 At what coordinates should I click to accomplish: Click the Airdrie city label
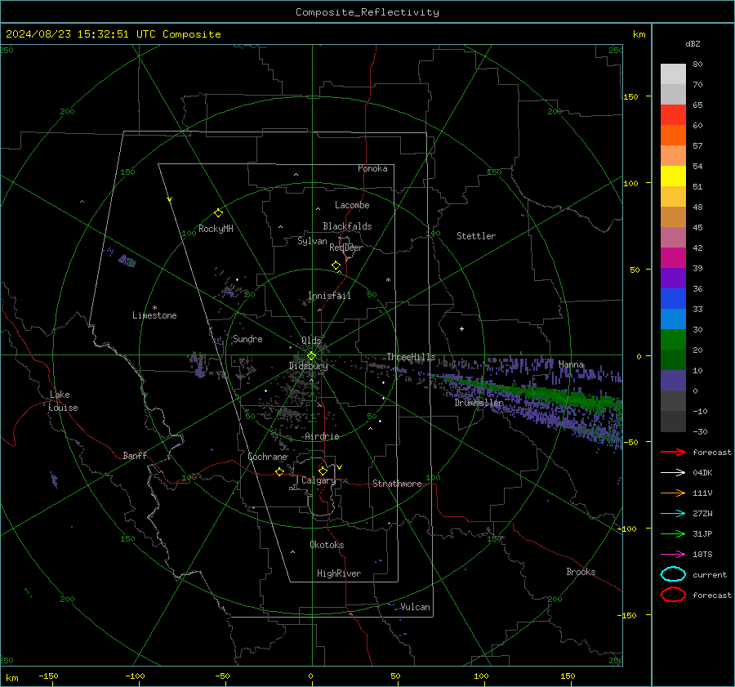click(x=322, y=436)
